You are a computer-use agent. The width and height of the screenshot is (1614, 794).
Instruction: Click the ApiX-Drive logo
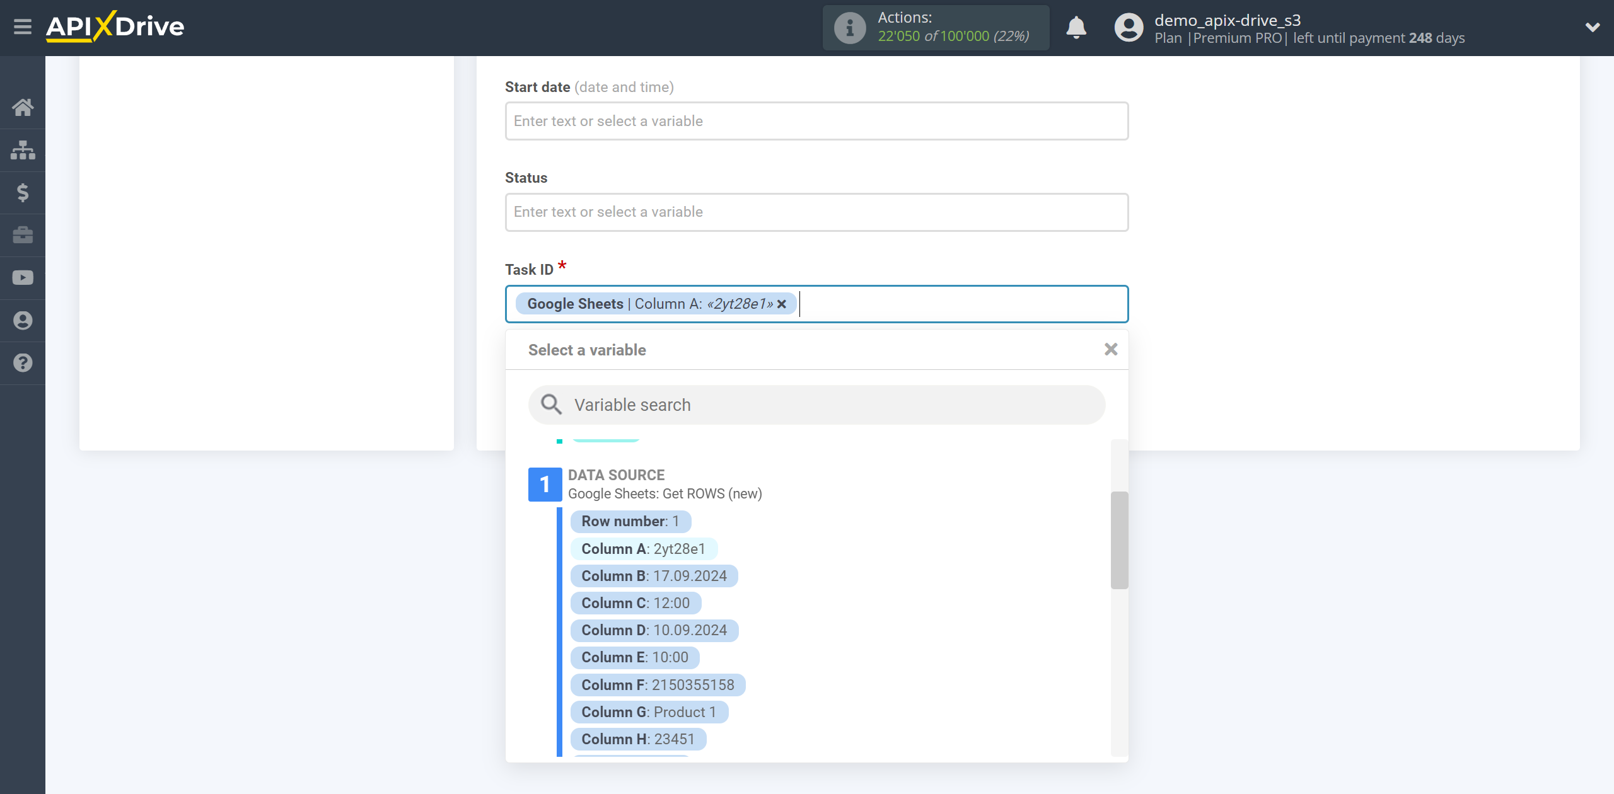click(x=115, y=26)
